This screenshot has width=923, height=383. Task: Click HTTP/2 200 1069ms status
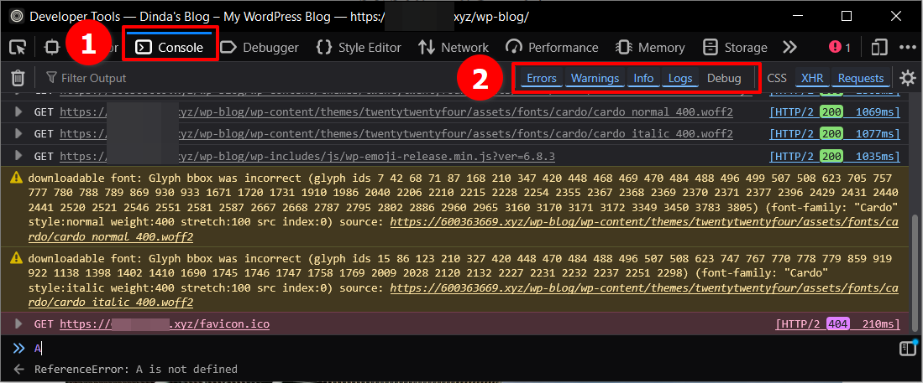tap(835, 112)
